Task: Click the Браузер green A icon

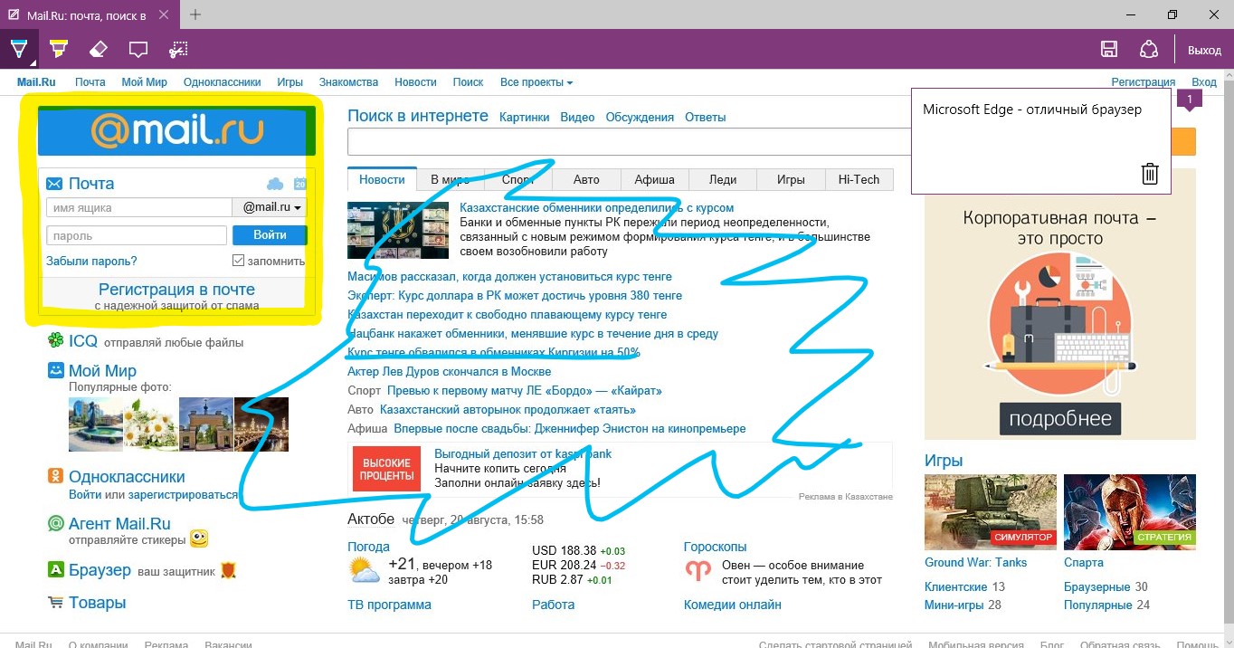Action: tap(55, 570)
